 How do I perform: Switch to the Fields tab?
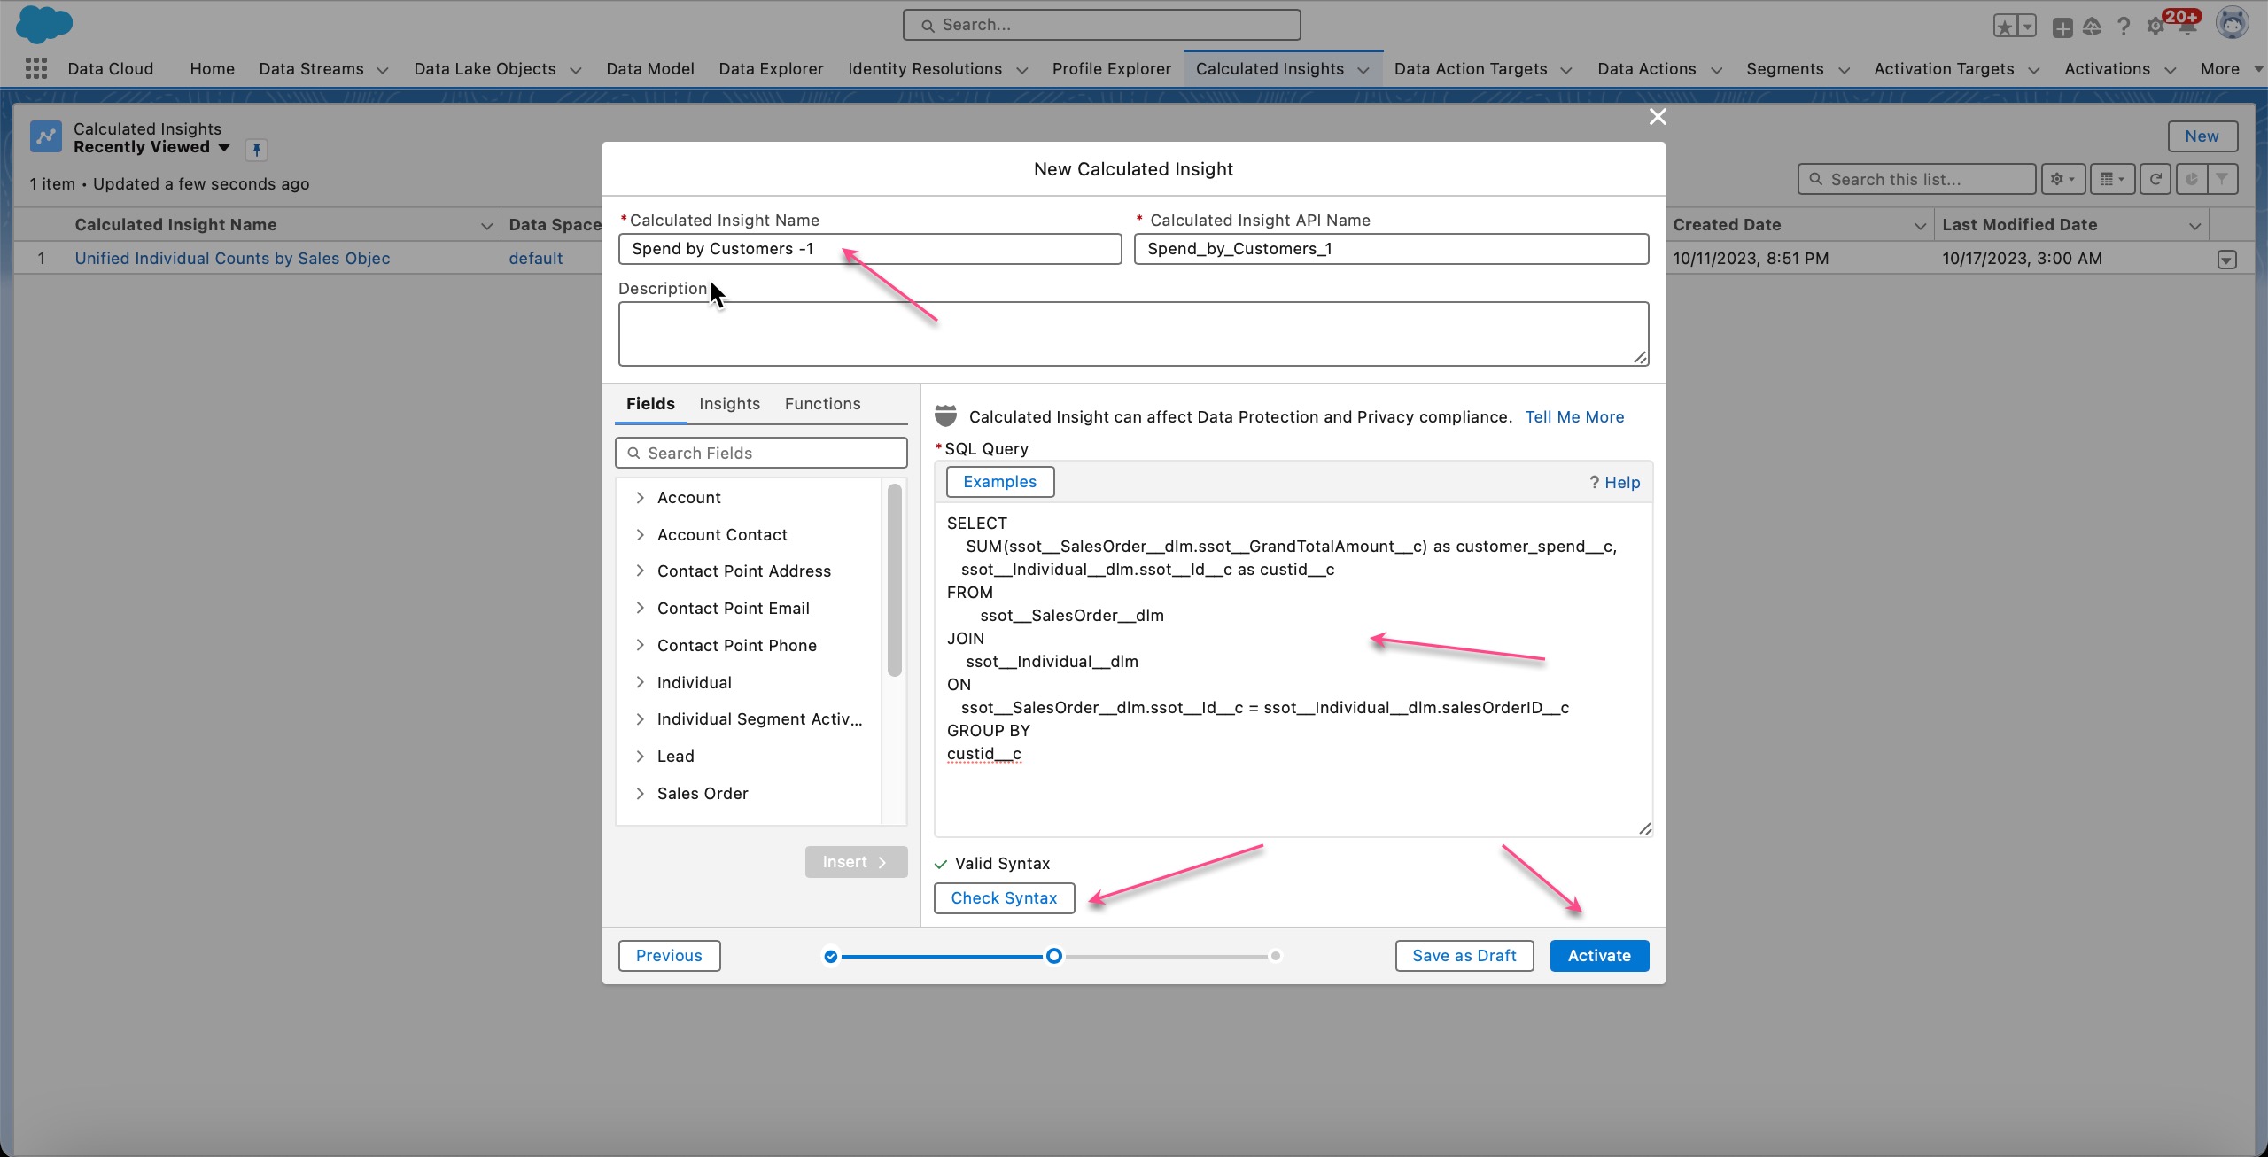pos(650,404)
